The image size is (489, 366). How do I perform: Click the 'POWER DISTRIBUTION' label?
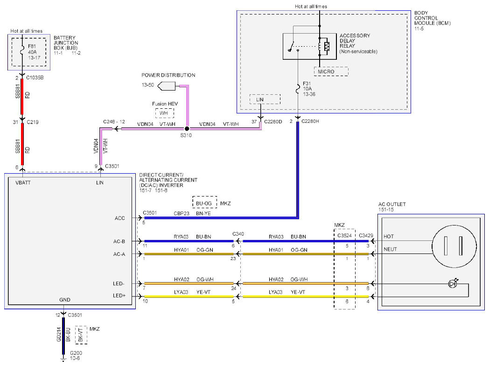pyautogui.click(x=168, y=75)
